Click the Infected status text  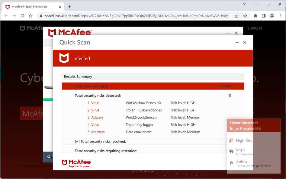(x=82, y=58)
